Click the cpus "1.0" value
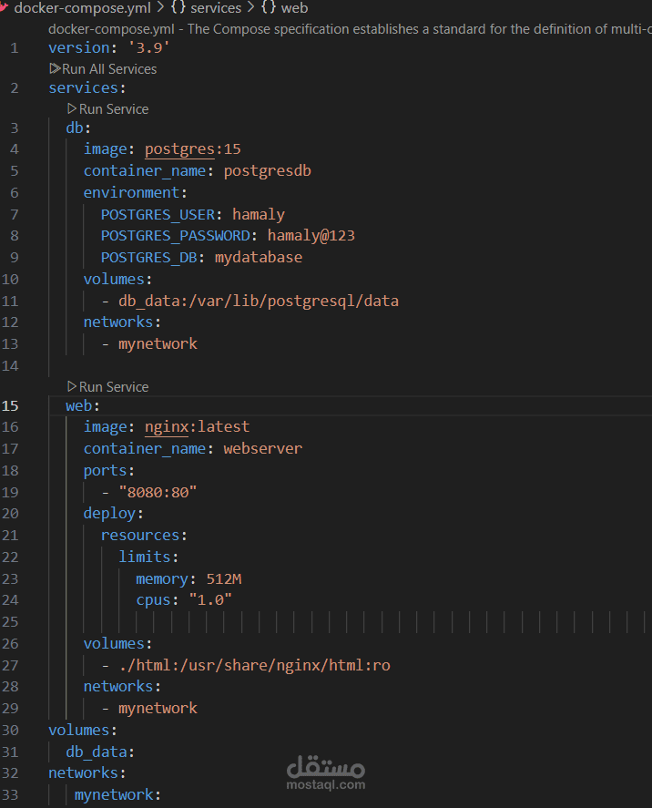 point(210,599)
